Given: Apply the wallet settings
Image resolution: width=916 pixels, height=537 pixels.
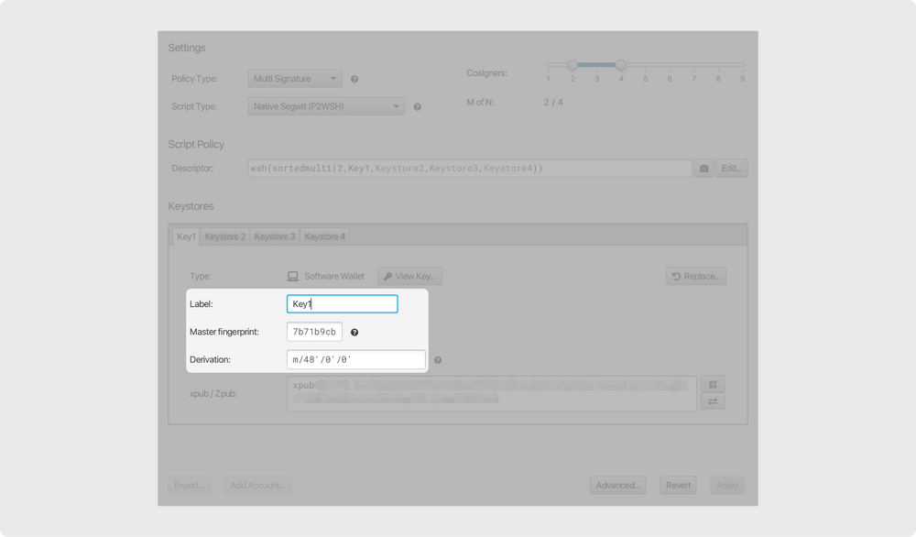Looking at the screenshot, I should tap(726, 485).
